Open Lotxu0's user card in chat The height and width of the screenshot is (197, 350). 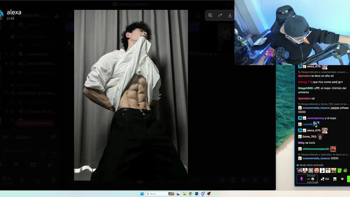(307, 124)
